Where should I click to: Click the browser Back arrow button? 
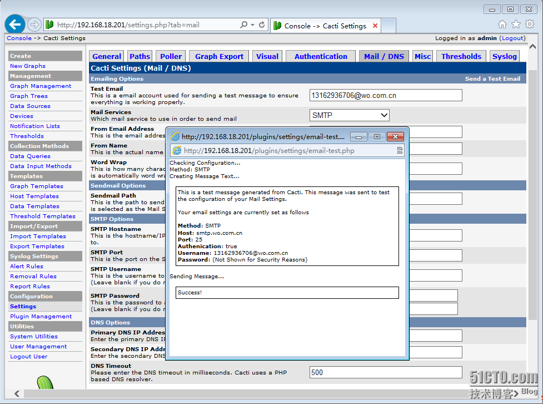[15, 24]
